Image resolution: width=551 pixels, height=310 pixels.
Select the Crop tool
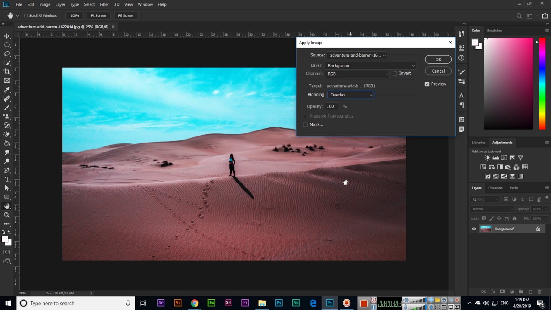(7, 71)
